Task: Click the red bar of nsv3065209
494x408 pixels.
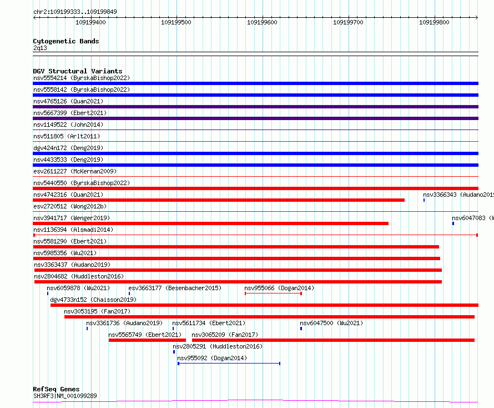Action: [x=334, y=340]
